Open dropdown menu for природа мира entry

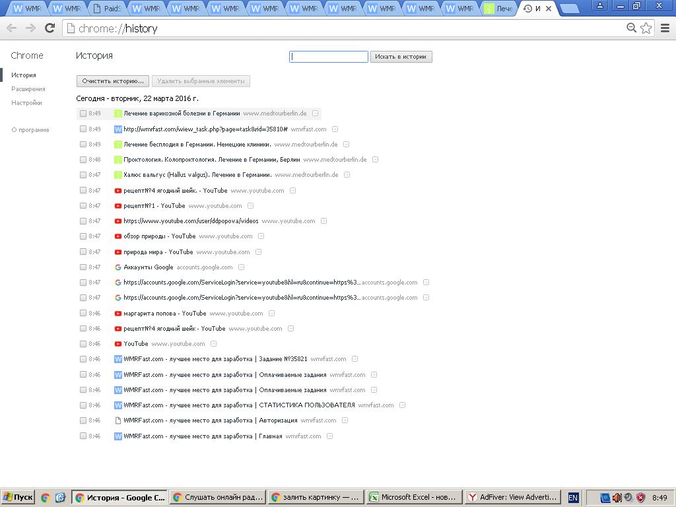click(258, 252)
